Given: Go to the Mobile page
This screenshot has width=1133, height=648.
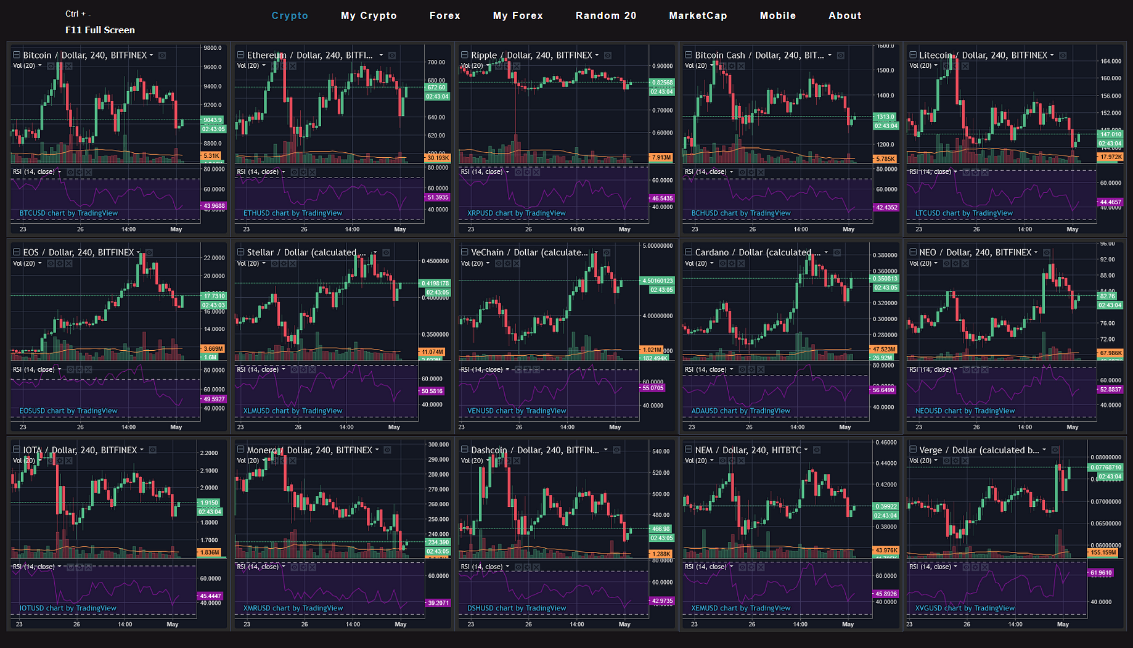Looking at the screenshot, I should click(x=778, y=15).
